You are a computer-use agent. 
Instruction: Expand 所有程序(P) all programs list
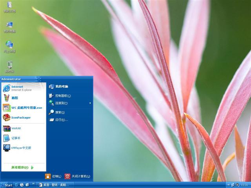tap(23, 167)
